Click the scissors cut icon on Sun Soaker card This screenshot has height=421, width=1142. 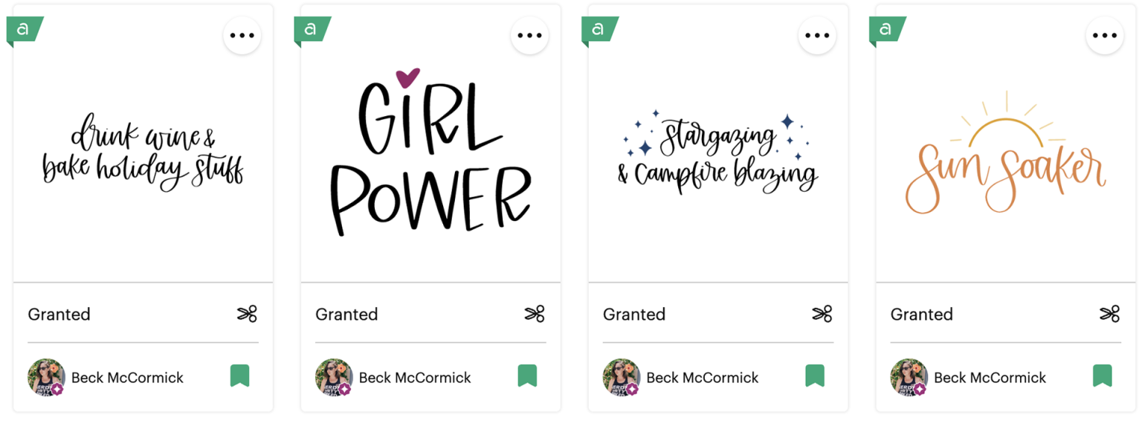(x=1110, y=314)
